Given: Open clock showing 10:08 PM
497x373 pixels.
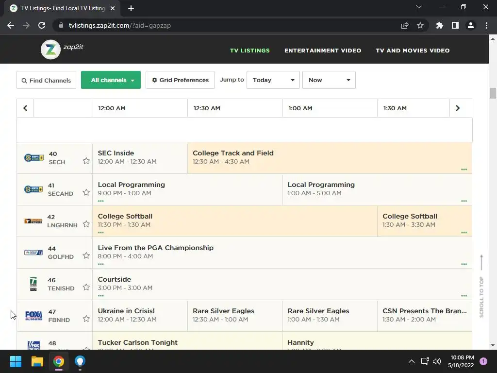Looking at the screenshot, I should 461,361.
